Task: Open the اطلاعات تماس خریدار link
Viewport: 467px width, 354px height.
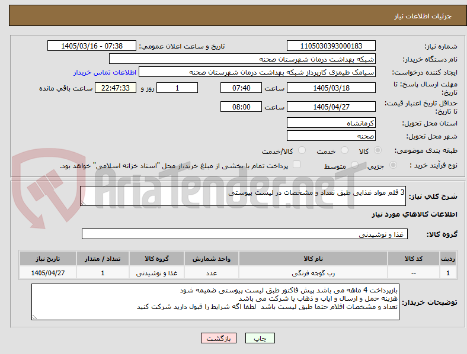Action: pyautogui.click(x=105, y=72)
